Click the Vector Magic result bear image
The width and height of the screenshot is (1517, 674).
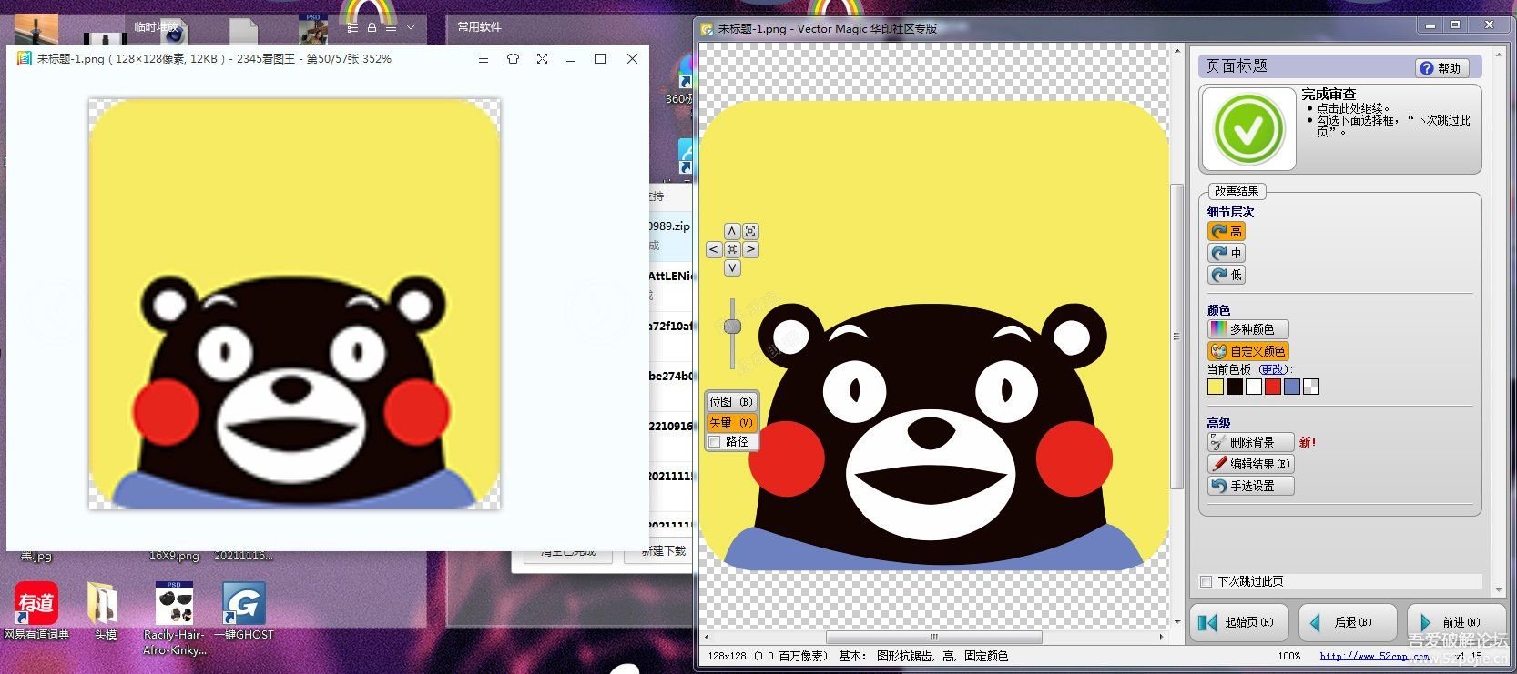pos(933,337)
